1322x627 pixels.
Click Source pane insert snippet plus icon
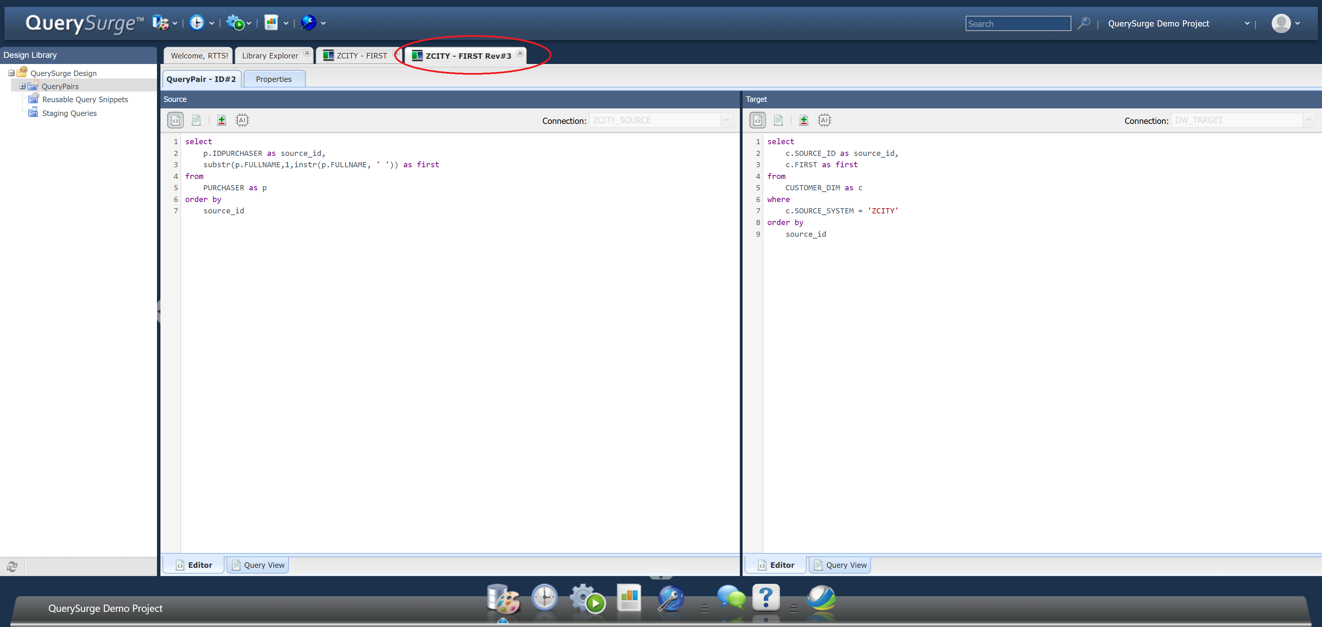[x=222, y=120]
